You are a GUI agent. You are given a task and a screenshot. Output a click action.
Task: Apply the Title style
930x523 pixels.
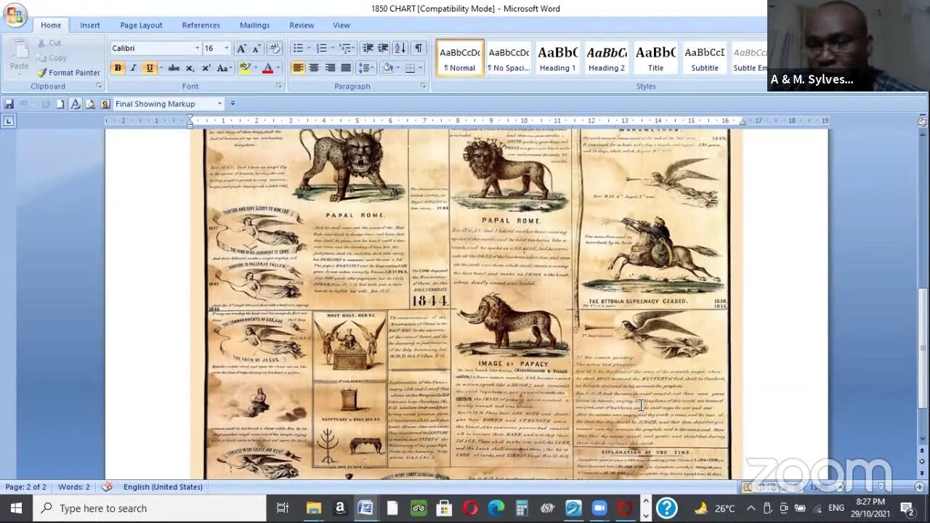(655, 57)
